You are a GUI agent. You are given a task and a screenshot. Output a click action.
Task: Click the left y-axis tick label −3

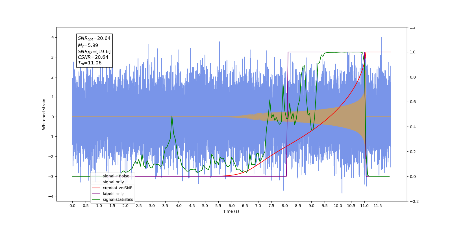coord(51,177)
